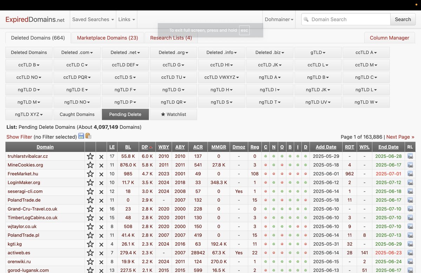
Task: Open the RL icon for truhlarstvibalcar.cz
Action: 410,156
